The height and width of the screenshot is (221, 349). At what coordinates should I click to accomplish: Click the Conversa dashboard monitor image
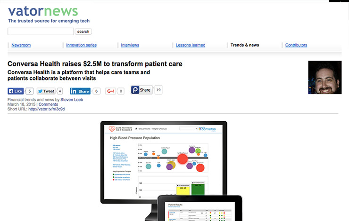[164, 162]
